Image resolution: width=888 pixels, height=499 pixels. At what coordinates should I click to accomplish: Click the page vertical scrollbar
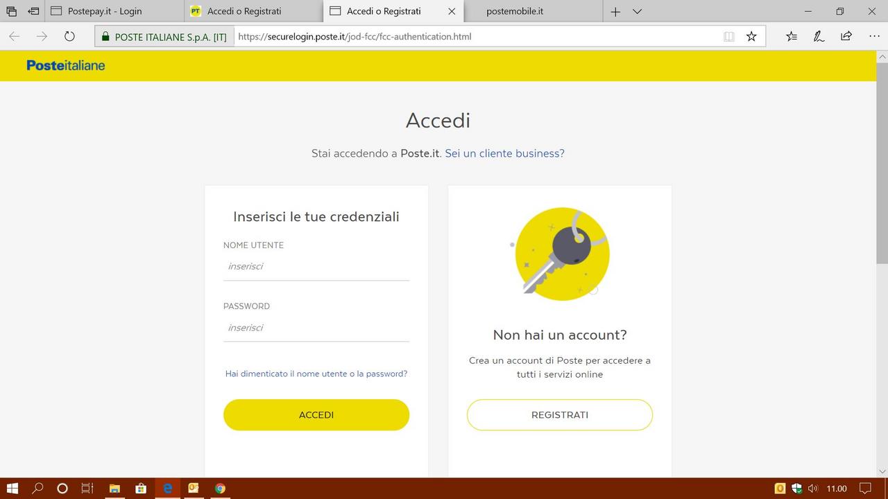(882, 163)
